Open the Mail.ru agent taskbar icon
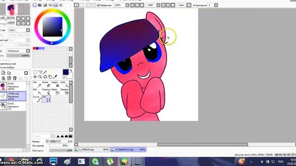This screenshot has height=166, width=296. coord(96,161)
